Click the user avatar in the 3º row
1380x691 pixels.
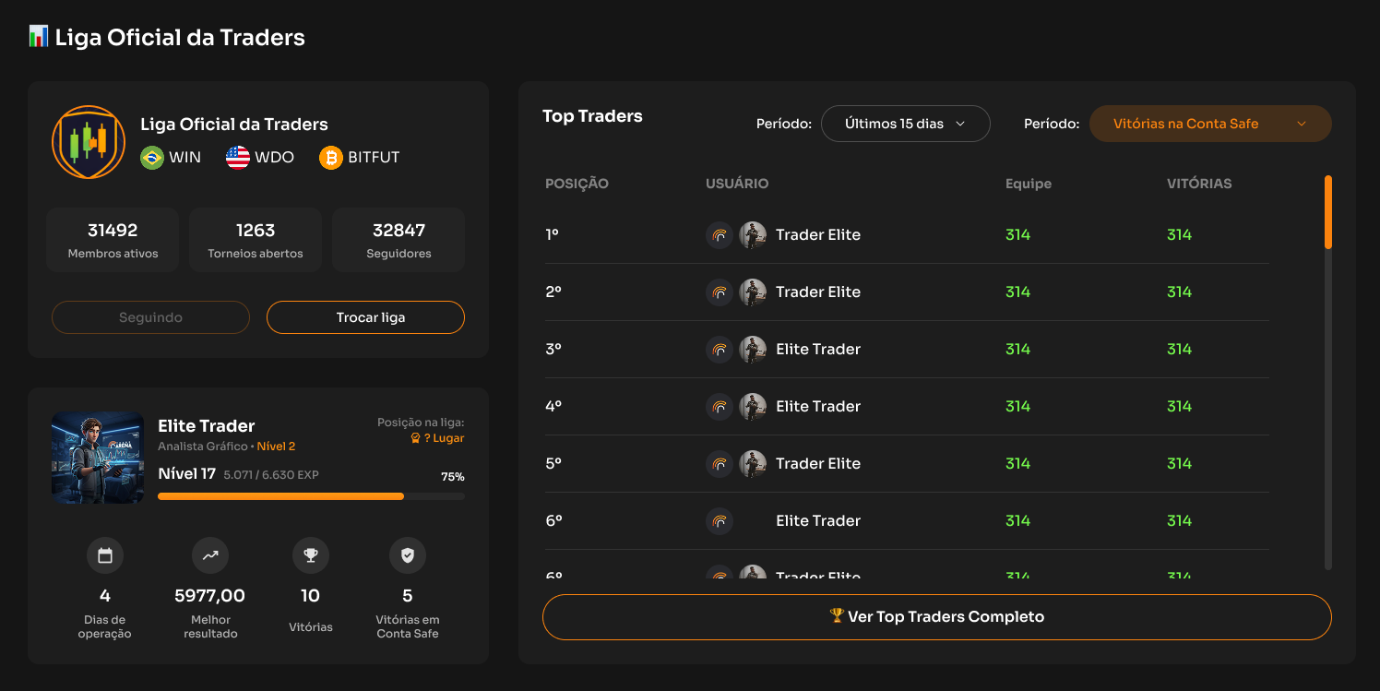coord(753,350)
